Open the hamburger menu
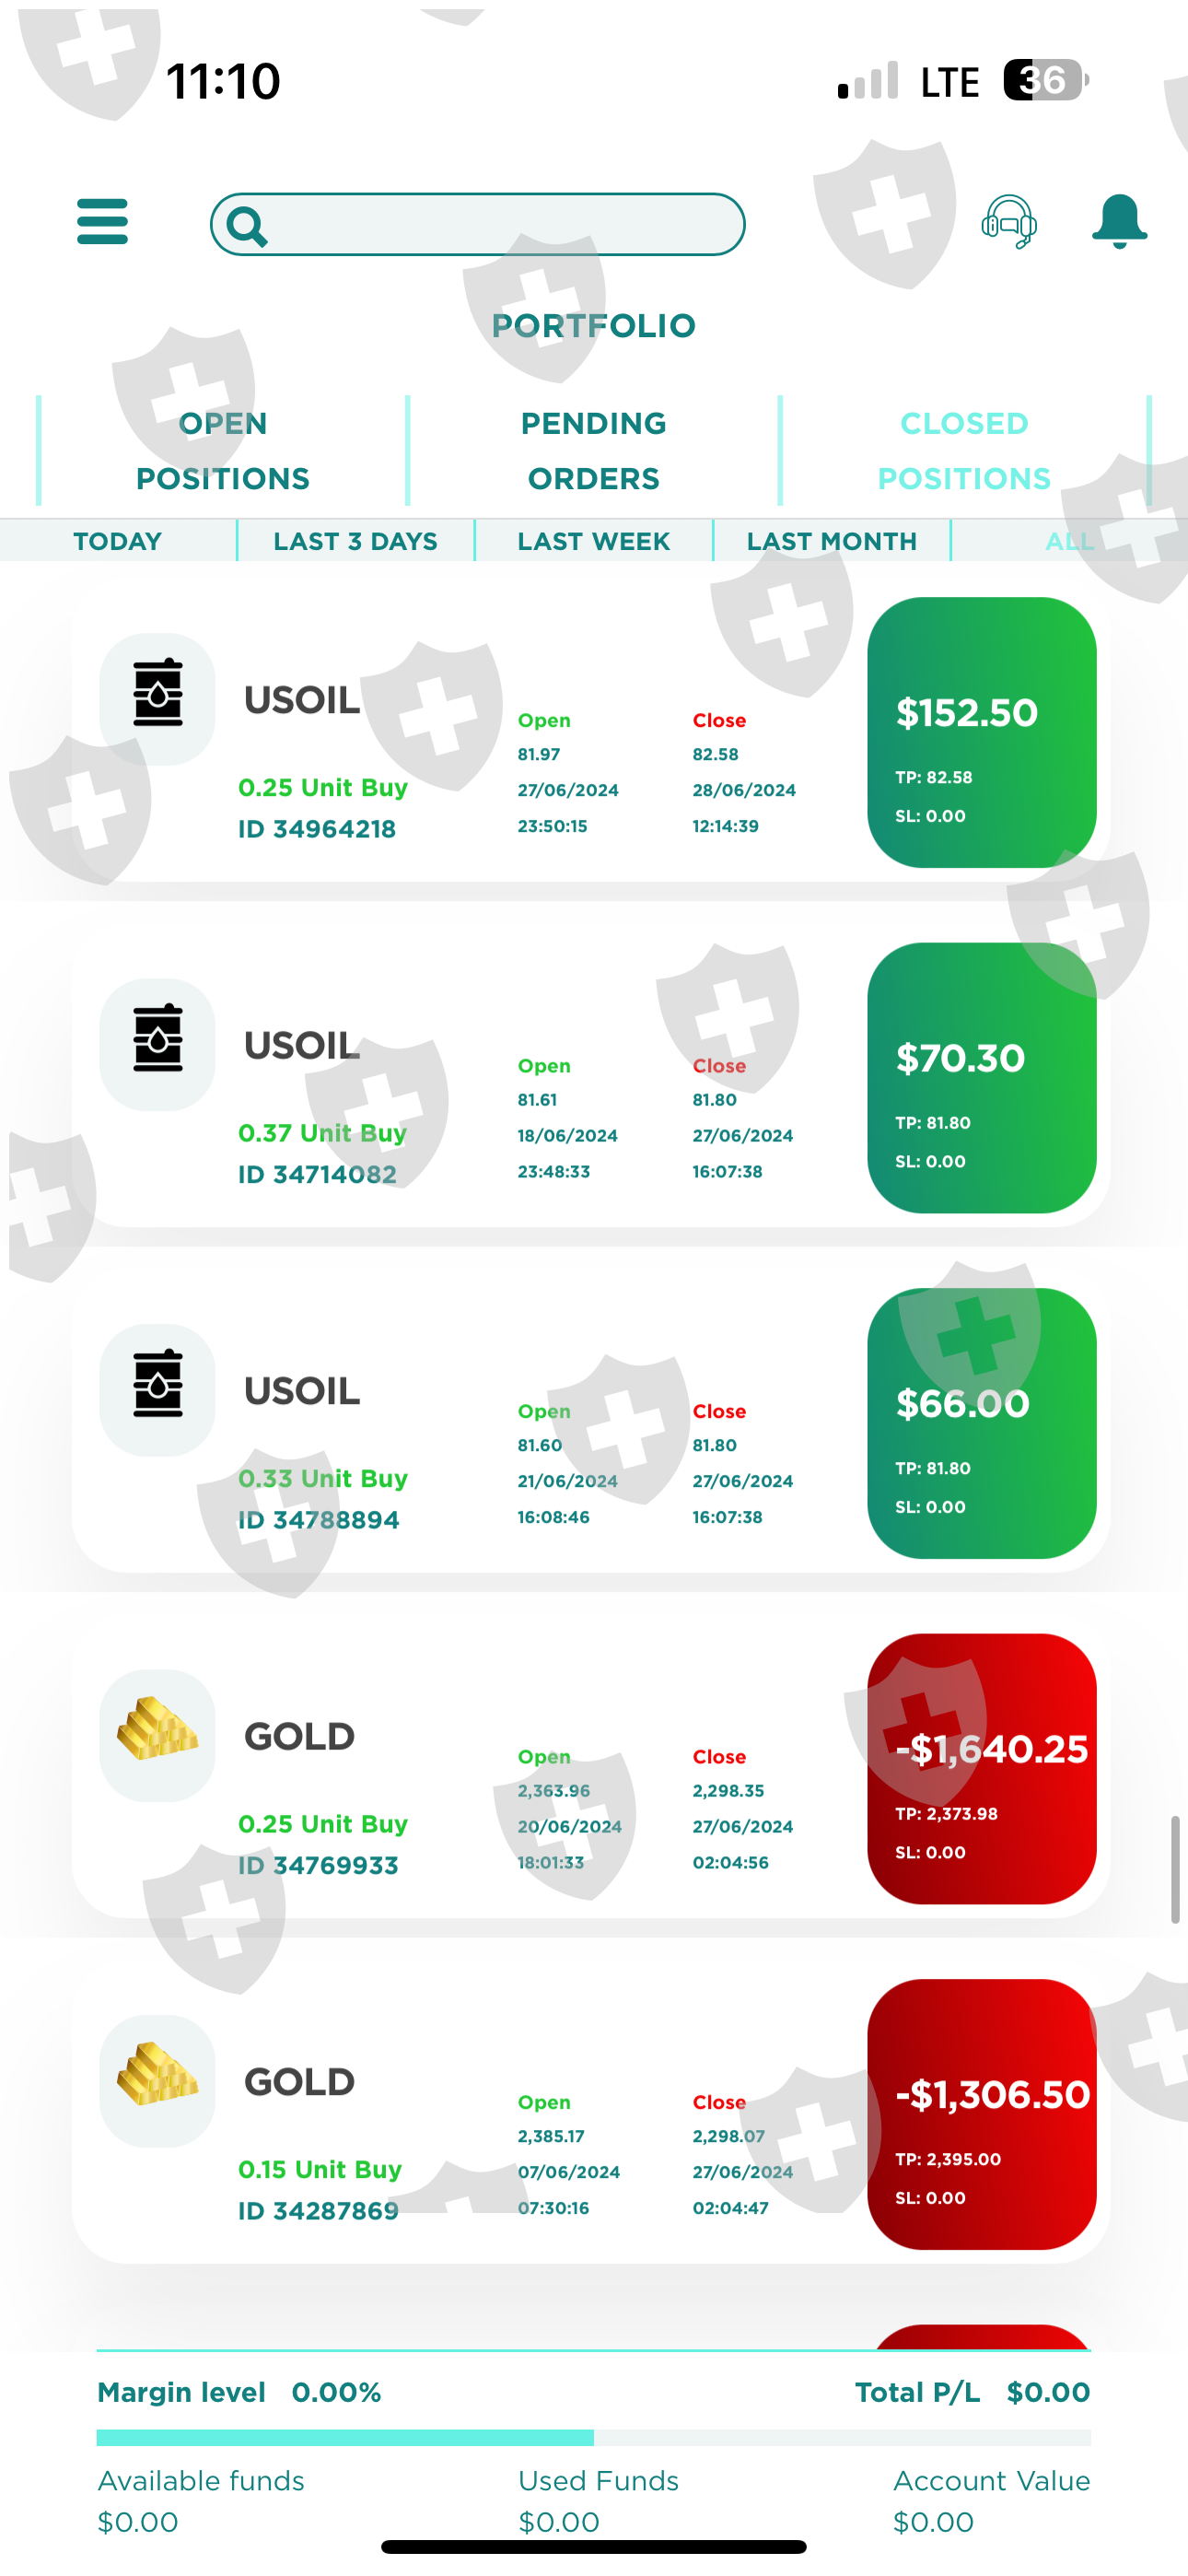1188x2576 pixels. 102,221
